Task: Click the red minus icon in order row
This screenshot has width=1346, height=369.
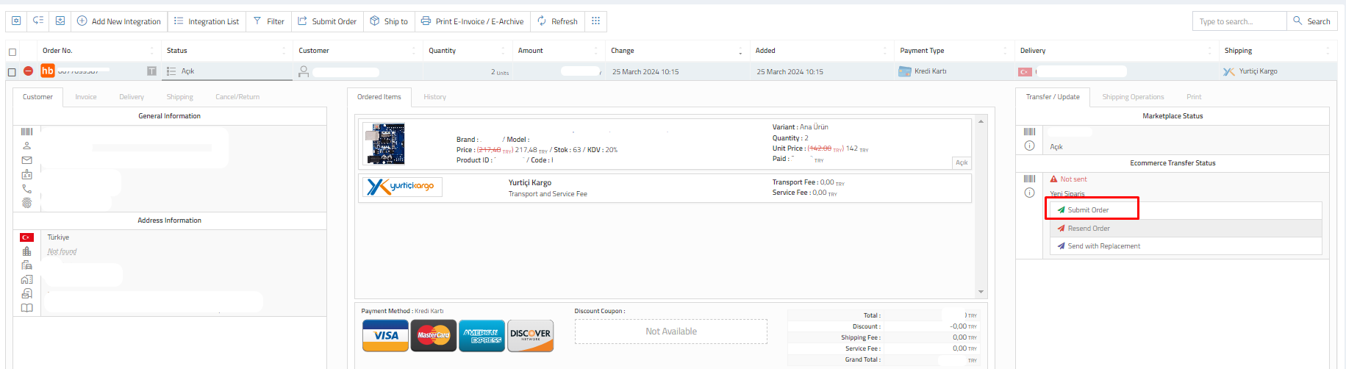Action: coord(28,71)
